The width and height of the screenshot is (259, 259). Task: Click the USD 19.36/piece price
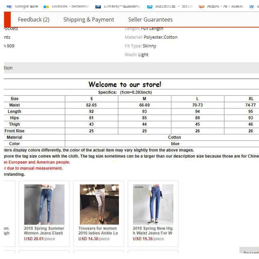[x=148, y=239]
